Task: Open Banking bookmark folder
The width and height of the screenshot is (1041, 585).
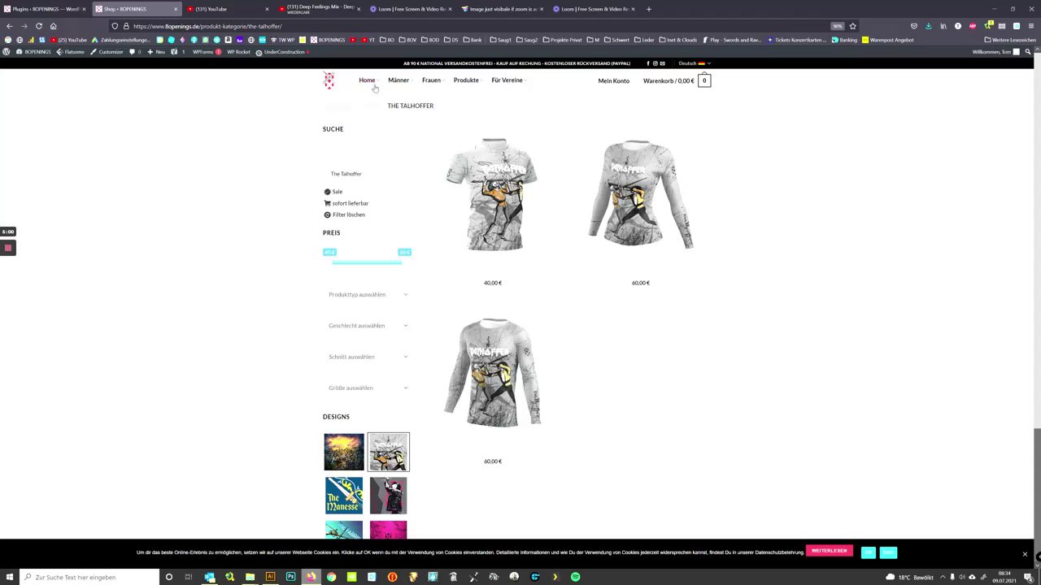Action: pos(844,40)
